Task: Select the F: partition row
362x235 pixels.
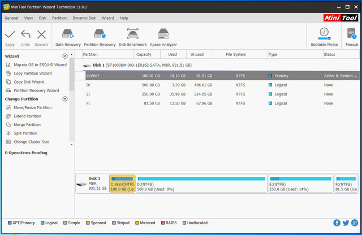Action: (x=217, y=103)
